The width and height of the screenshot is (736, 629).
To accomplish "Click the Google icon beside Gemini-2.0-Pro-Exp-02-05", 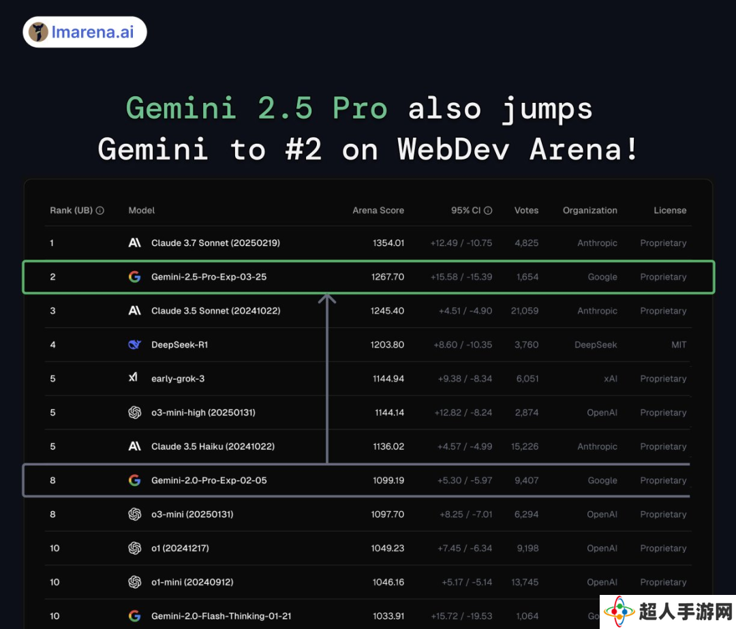I will click(135, 480).
